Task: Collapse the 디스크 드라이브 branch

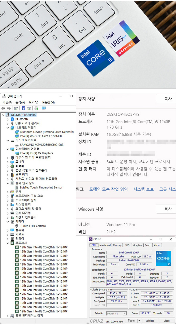Action: 8,141
